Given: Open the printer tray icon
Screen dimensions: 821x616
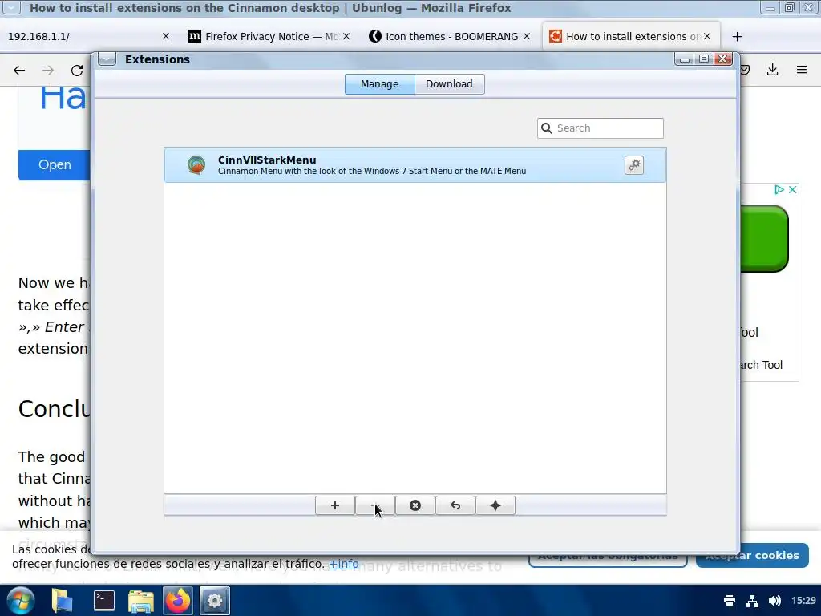Looking at the screenshot, I should pyautogui.click(x=730, y=601).
